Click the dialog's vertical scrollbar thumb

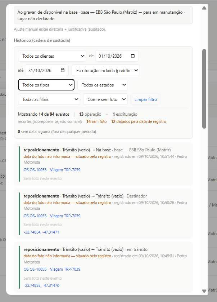pyautogui.click(x=204, y=89)
